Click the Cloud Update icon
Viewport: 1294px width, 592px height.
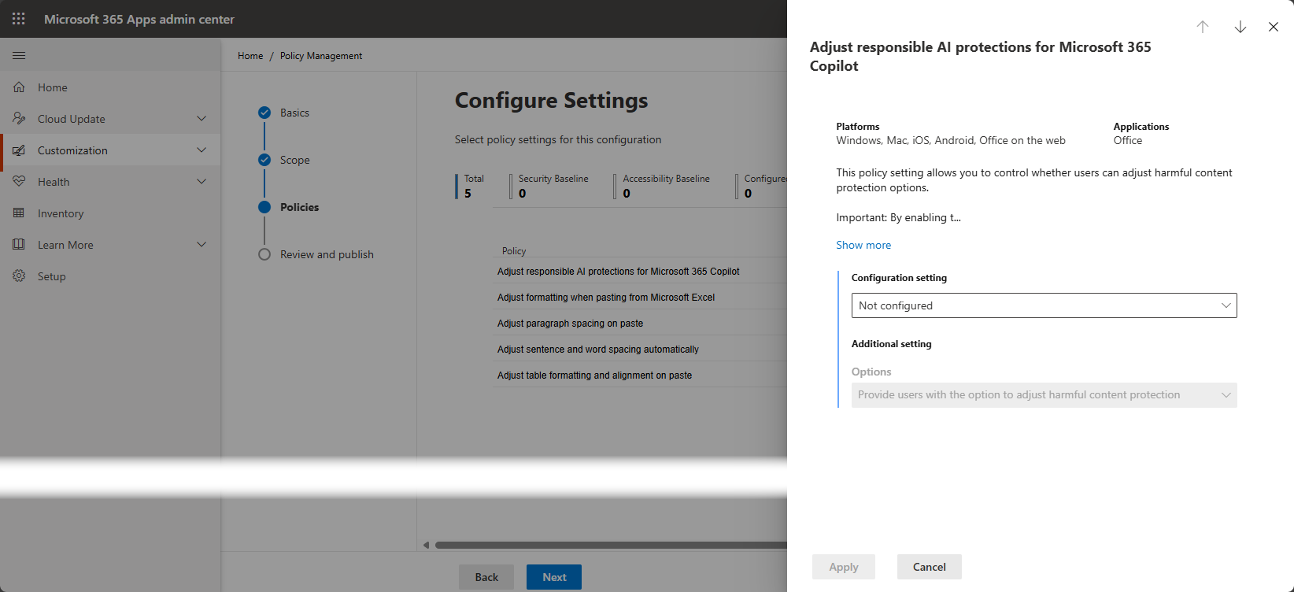point(19,119)
